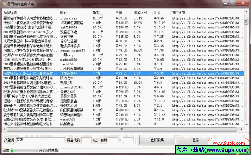Screen dimensions: 251x155
Task: Select the row with seller 小小钱和黄妈咪
Action: (123, 69)
